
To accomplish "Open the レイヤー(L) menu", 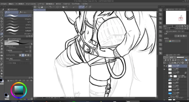I will (x=41, y=4).
